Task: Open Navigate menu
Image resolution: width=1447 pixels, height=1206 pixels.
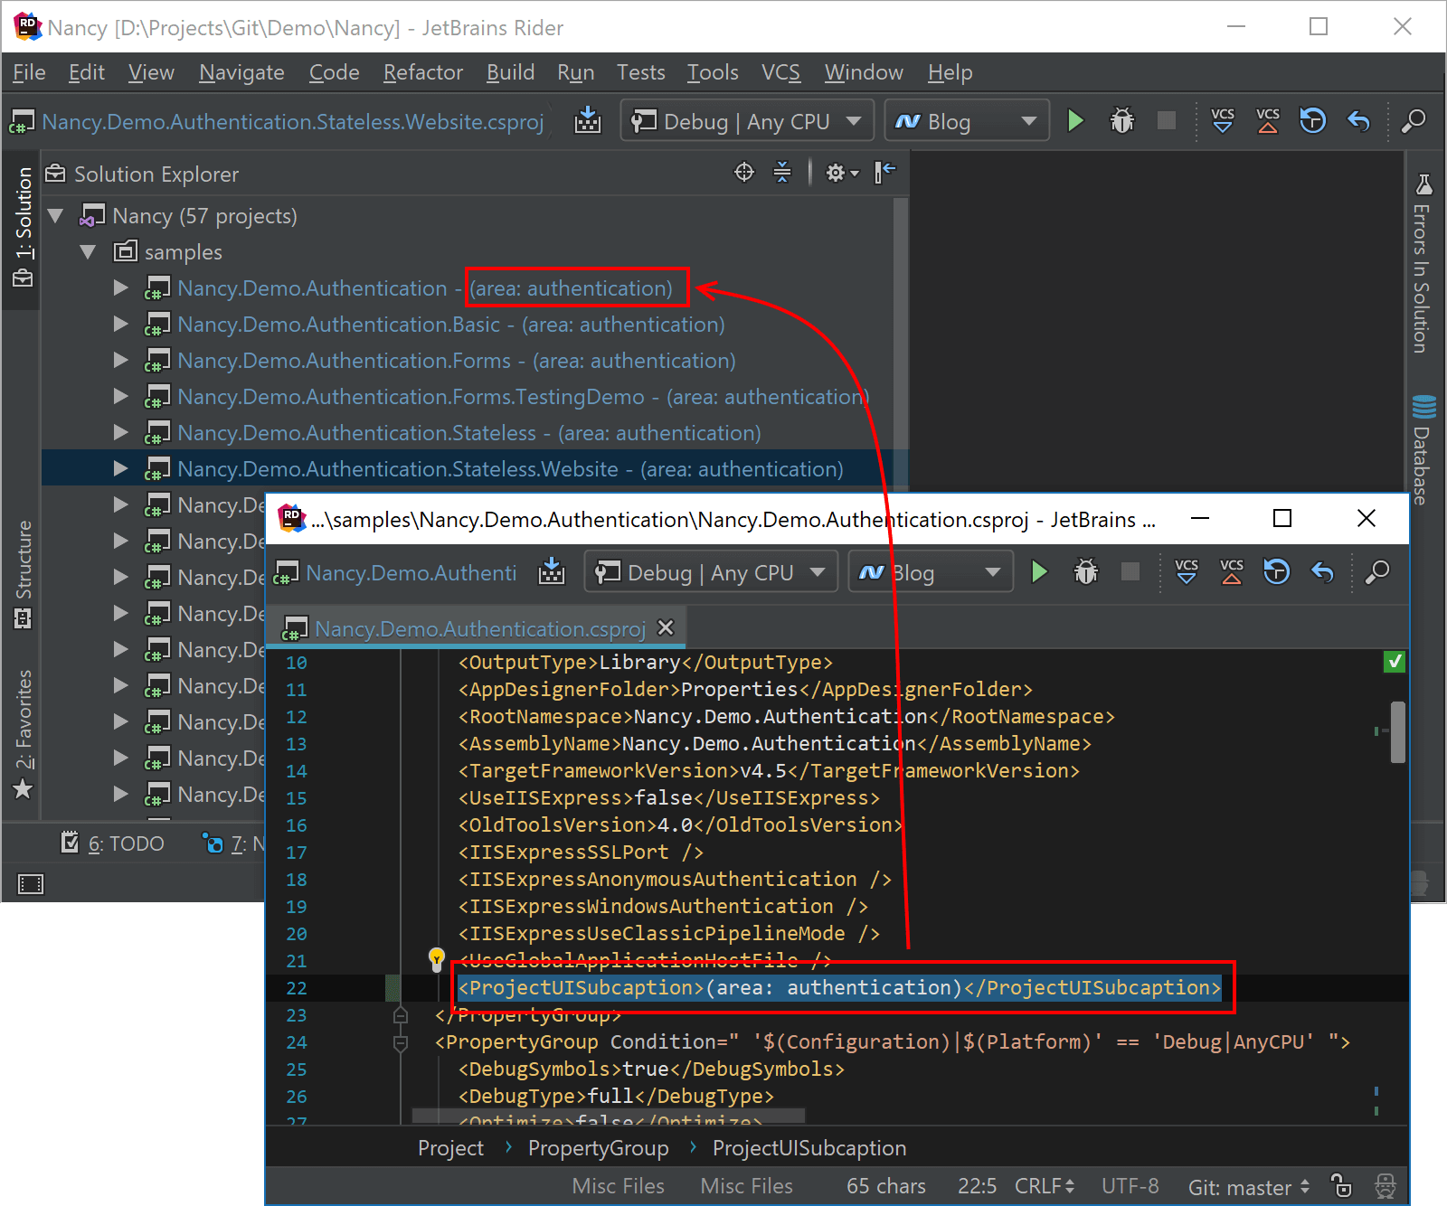Action: tap(241, 72)
